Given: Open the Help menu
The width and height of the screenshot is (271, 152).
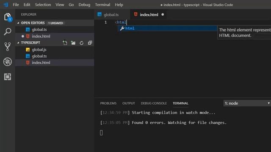Looking at the screenshot, I should (119, 5).
